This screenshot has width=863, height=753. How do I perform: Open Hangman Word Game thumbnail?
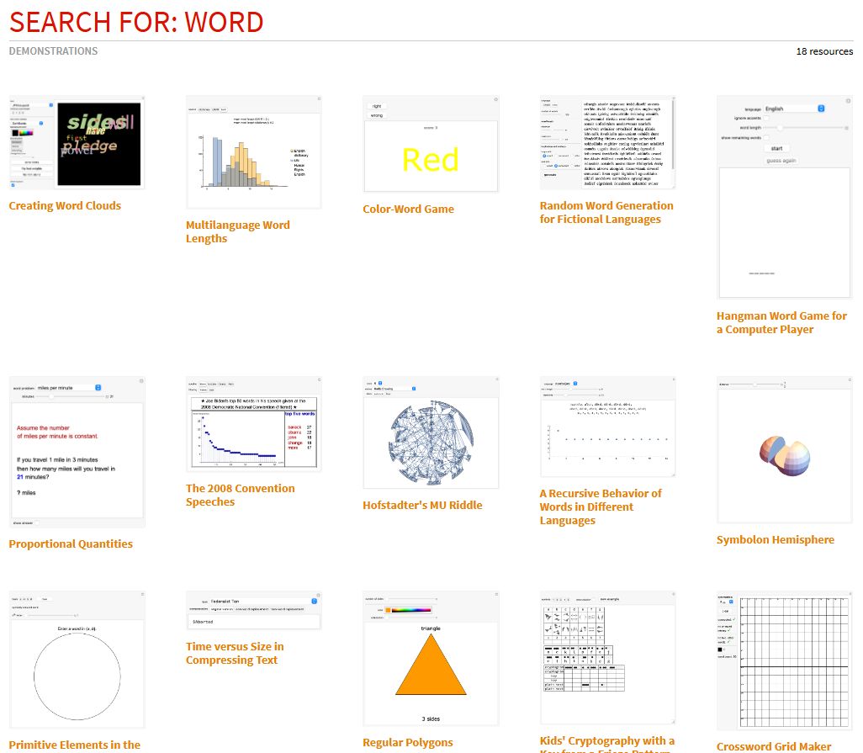click(x=784, y=198)
